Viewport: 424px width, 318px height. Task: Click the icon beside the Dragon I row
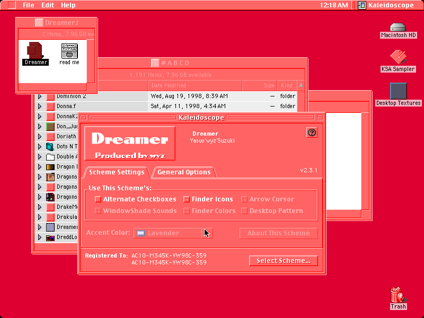50,167
